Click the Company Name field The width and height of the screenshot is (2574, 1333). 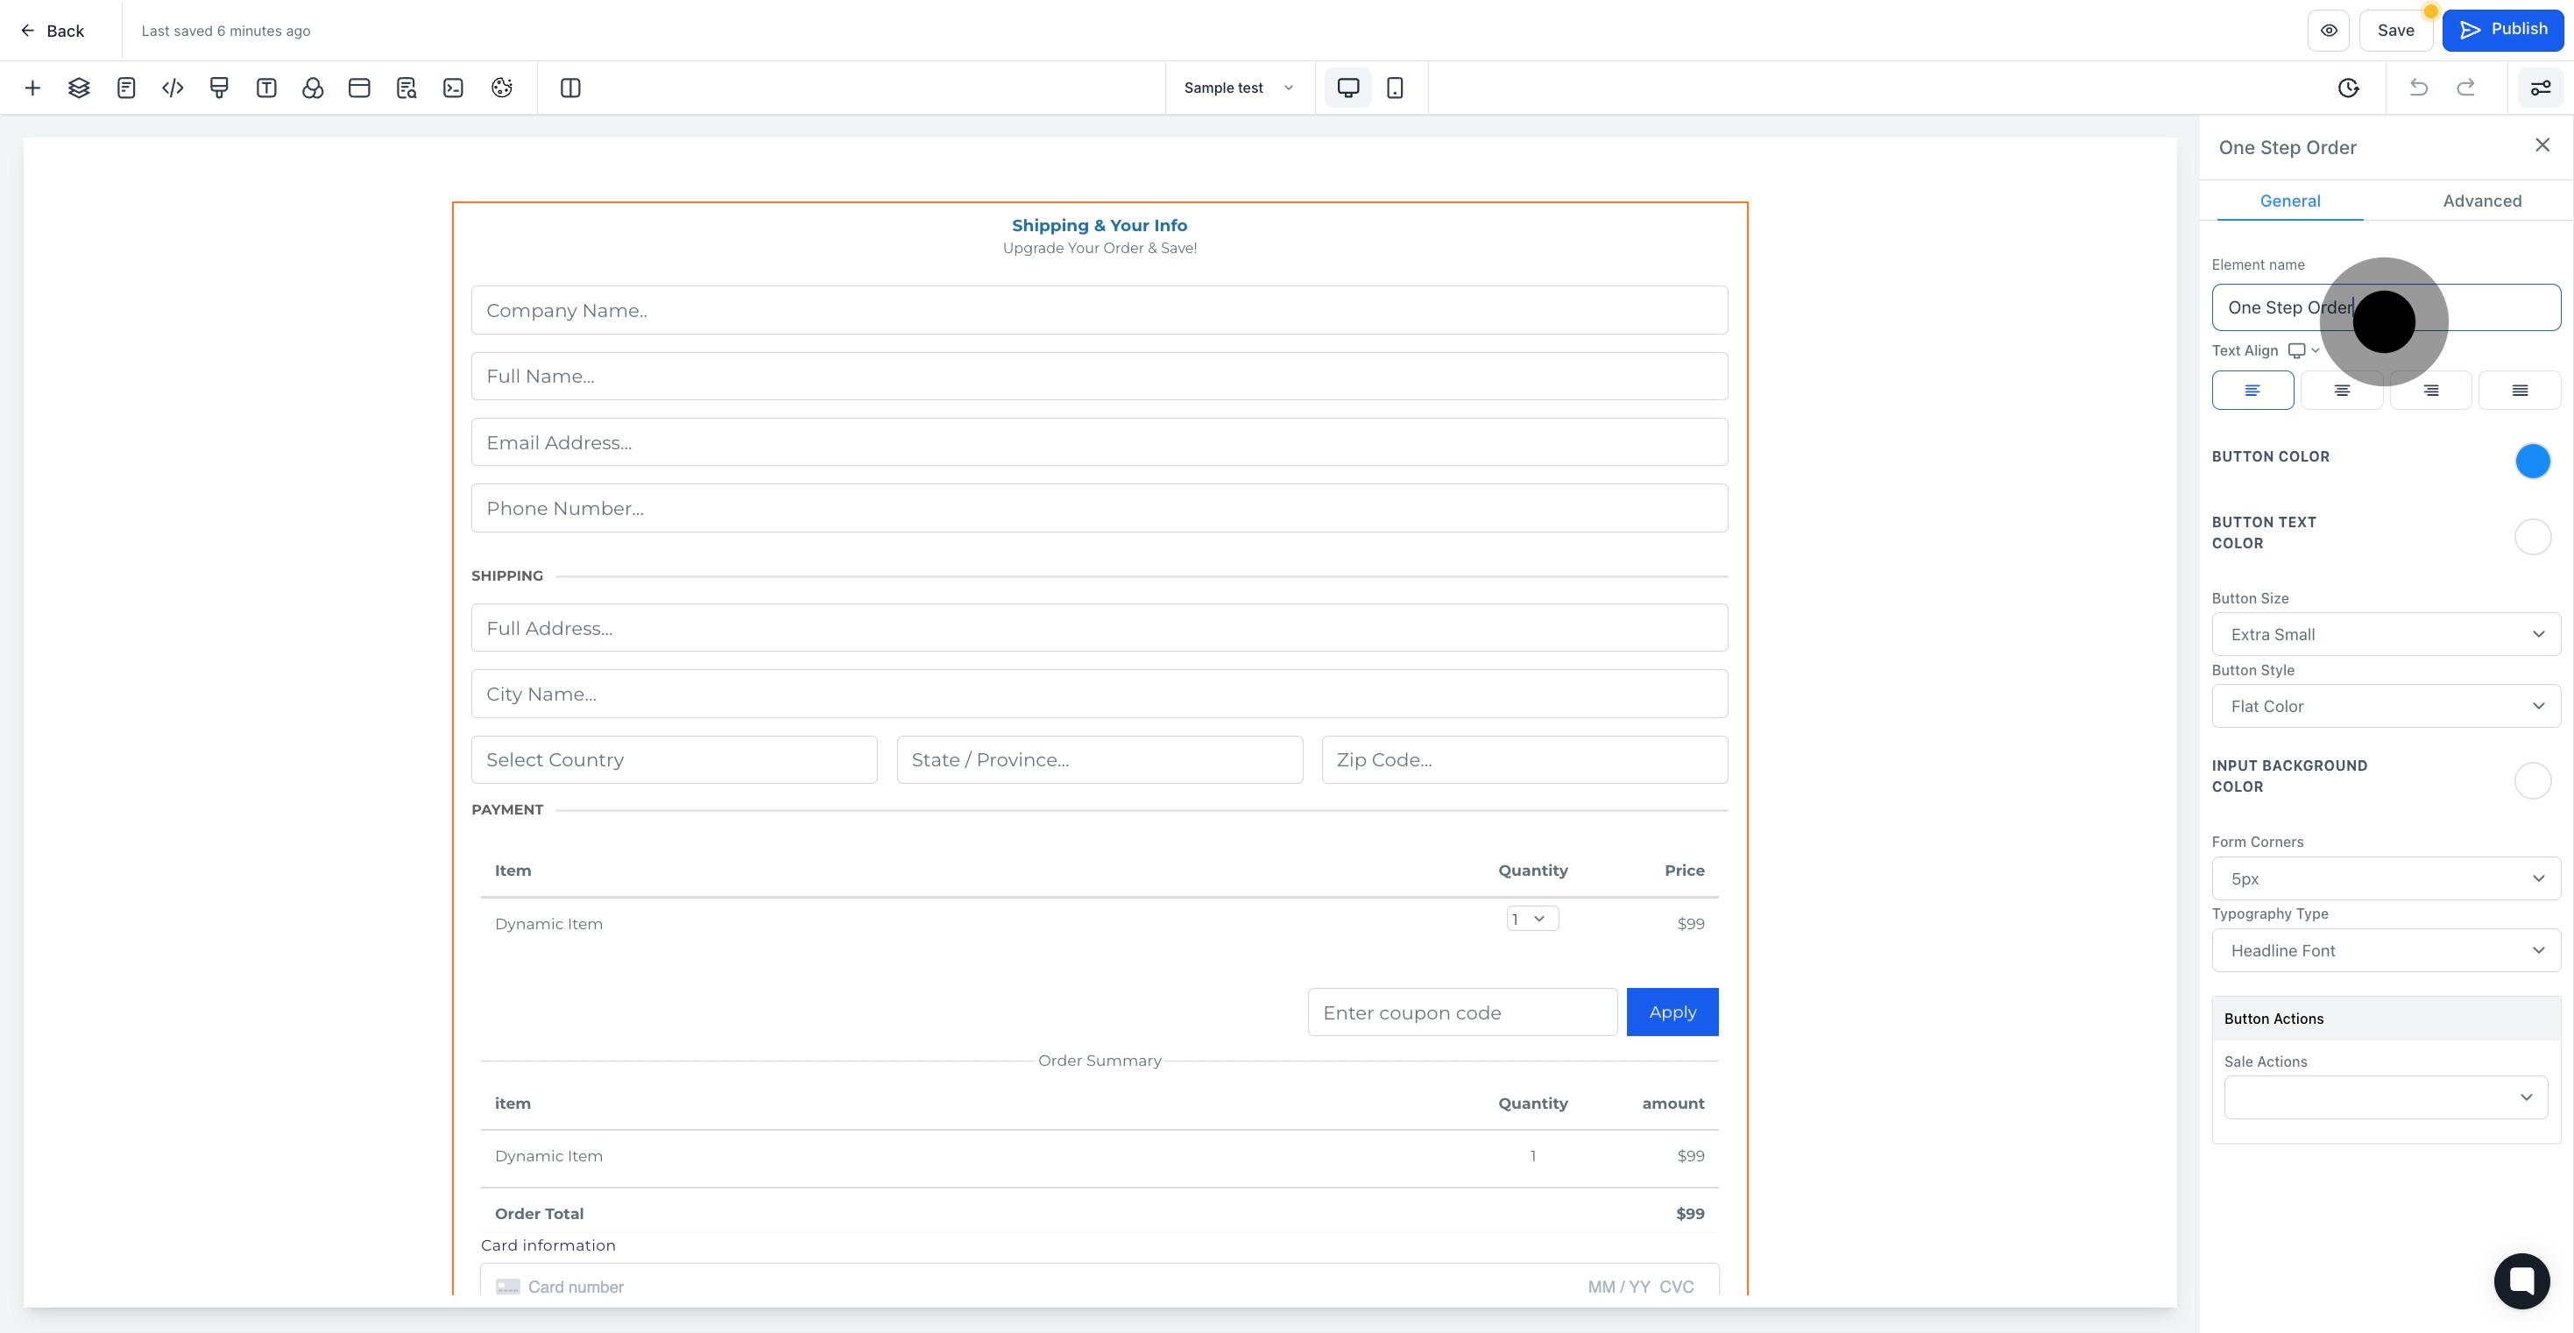(1100, 310)
